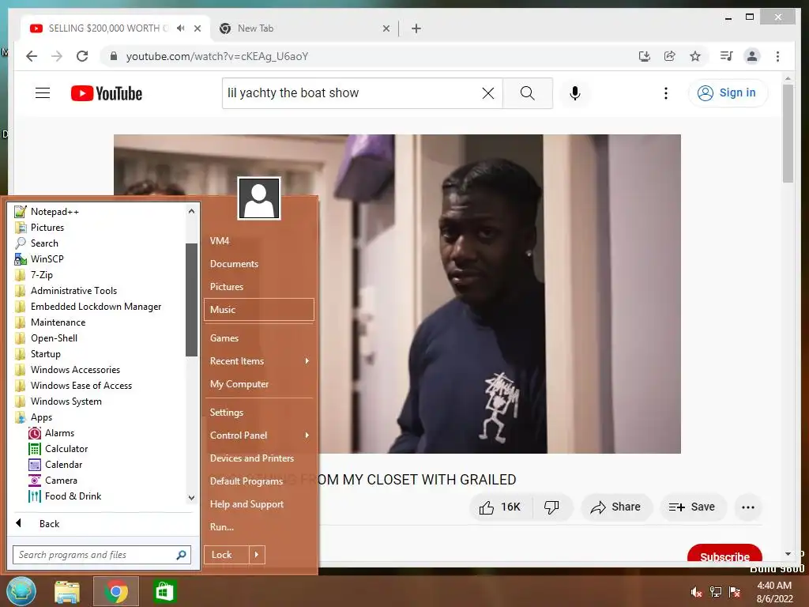Image resolution: width=809 pixels, height=607 pixels.
Task: Go to the YouTube home logo
Action: 107,93
